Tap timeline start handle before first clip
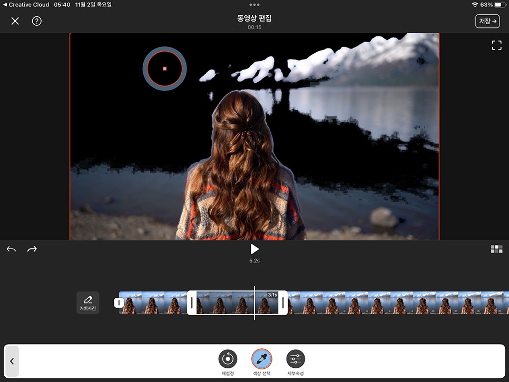Viewport: 509px width, 382px height. (x=119, y=303)
